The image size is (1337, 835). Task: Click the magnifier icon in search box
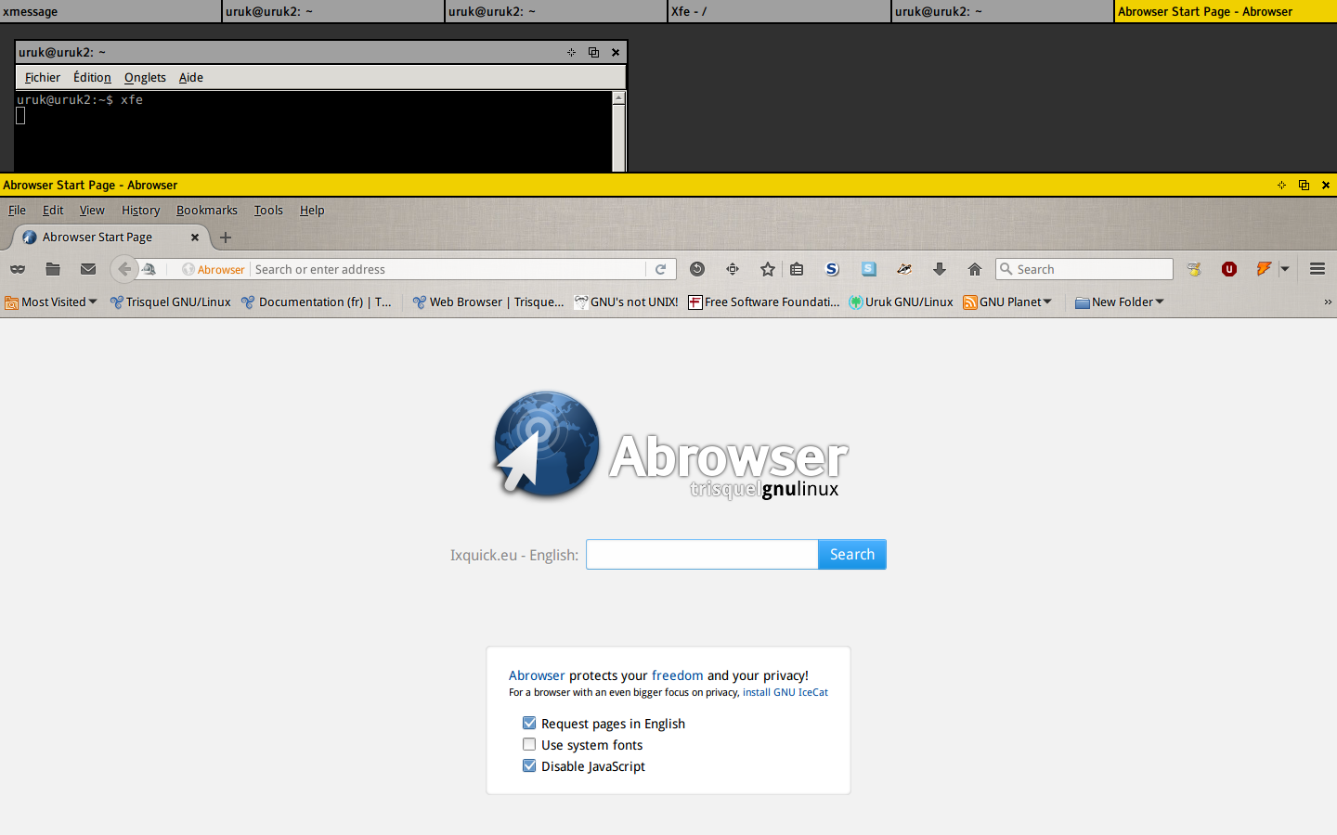(x=1006, y=269)
